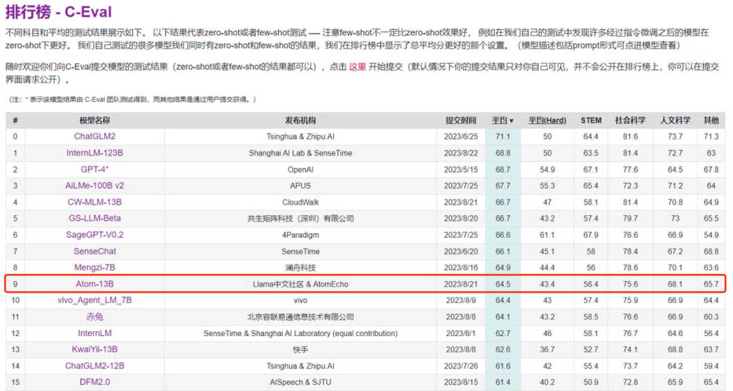Open the DFM2.0 model link
Screen dimensions: 733x391
coord(94,382)
